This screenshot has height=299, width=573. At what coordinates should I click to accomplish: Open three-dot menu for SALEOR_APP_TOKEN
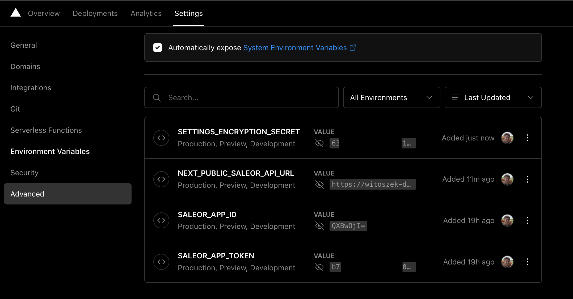528,262
